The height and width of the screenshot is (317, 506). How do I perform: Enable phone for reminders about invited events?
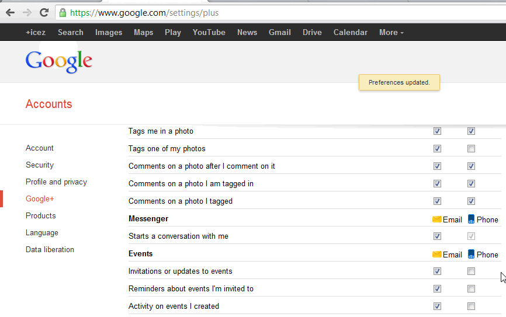point(471,289)
